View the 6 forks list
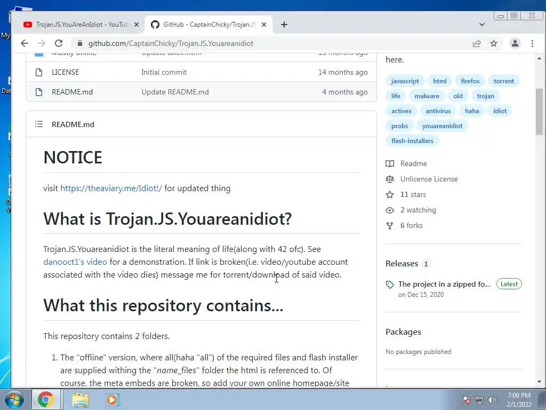The height and width of the screenshot is (410, 546). coord(411,226)
